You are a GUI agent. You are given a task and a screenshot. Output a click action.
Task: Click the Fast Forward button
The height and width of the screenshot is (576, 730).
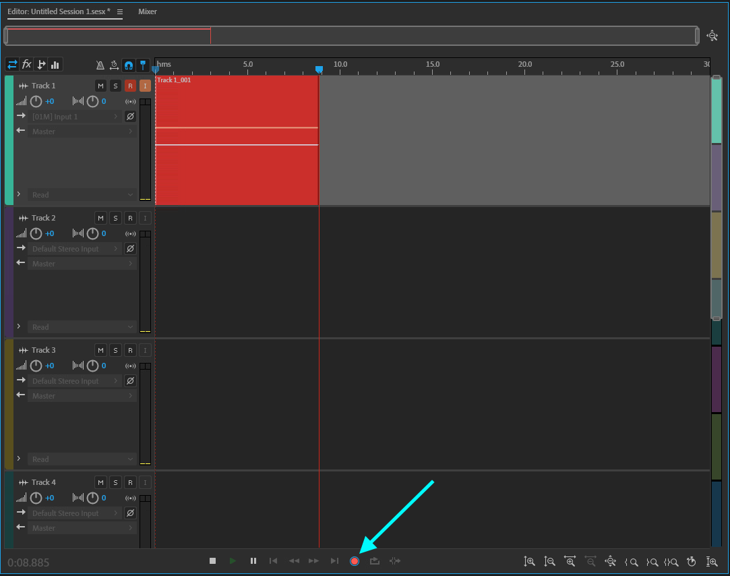314,560
